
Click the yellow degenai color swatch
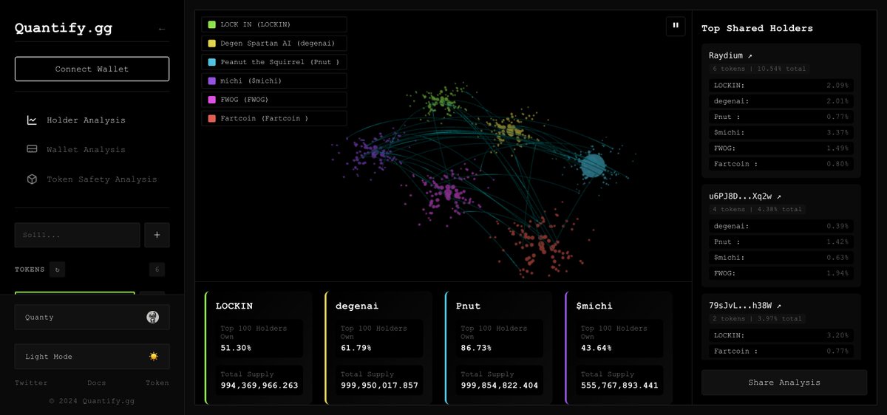[x=212, y=44]
